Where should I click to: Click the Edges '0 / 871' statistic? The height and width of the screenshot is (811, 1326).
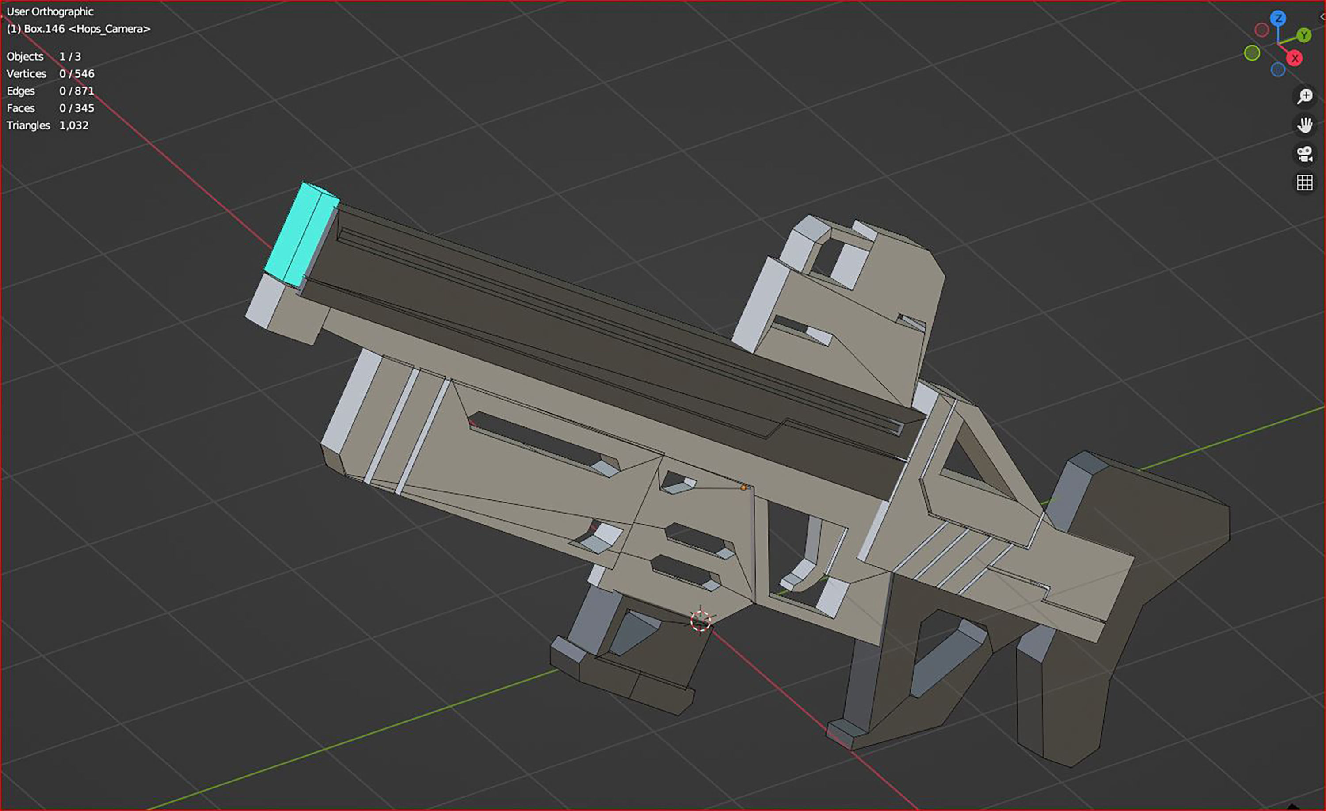pos(76,91)
